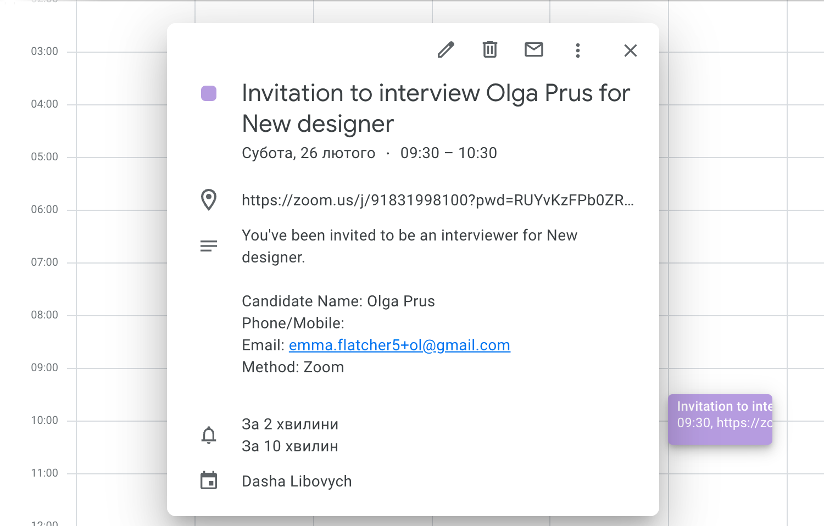This screenshot has width=824, height=526.
Task: Select the purple interview event block
Action: (720, 419)
